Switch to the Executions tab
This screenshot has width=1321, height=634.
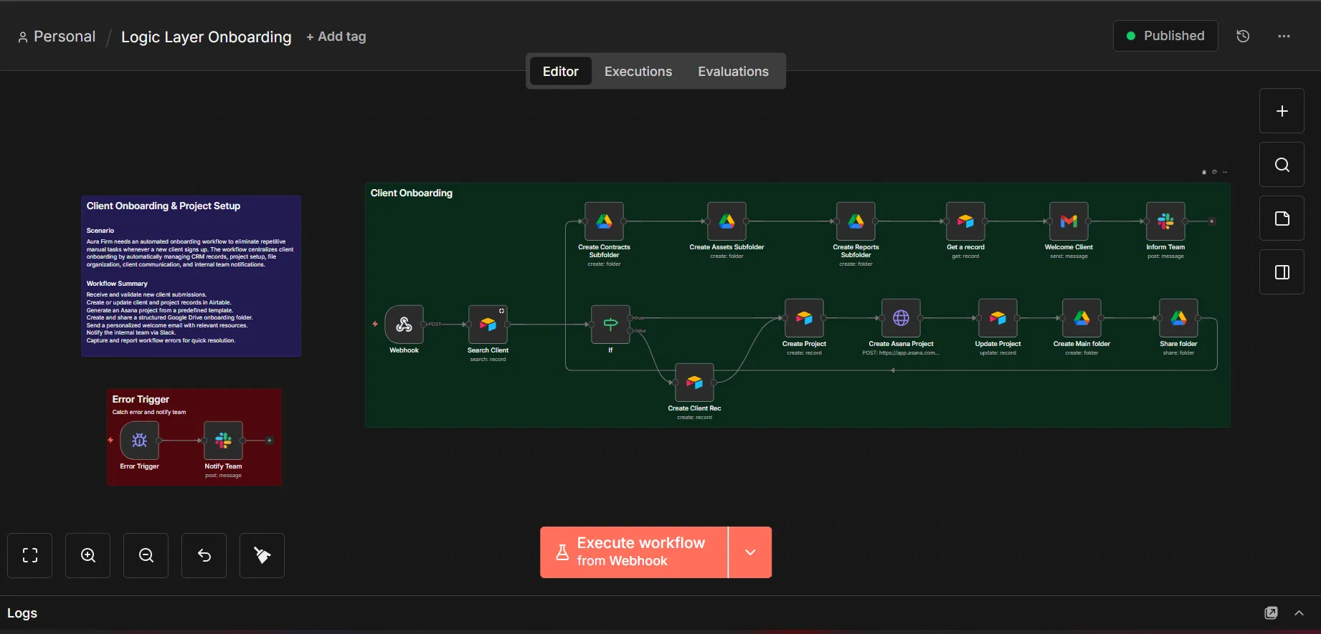[638, 72]
